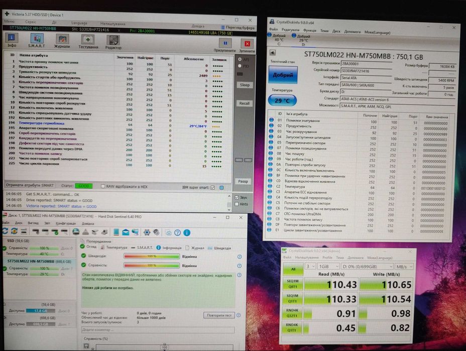Image resolution: width=466 pixels, height=351 pixels.
Task: Click the Додати коментар input field
Action: tap(158, 329)
